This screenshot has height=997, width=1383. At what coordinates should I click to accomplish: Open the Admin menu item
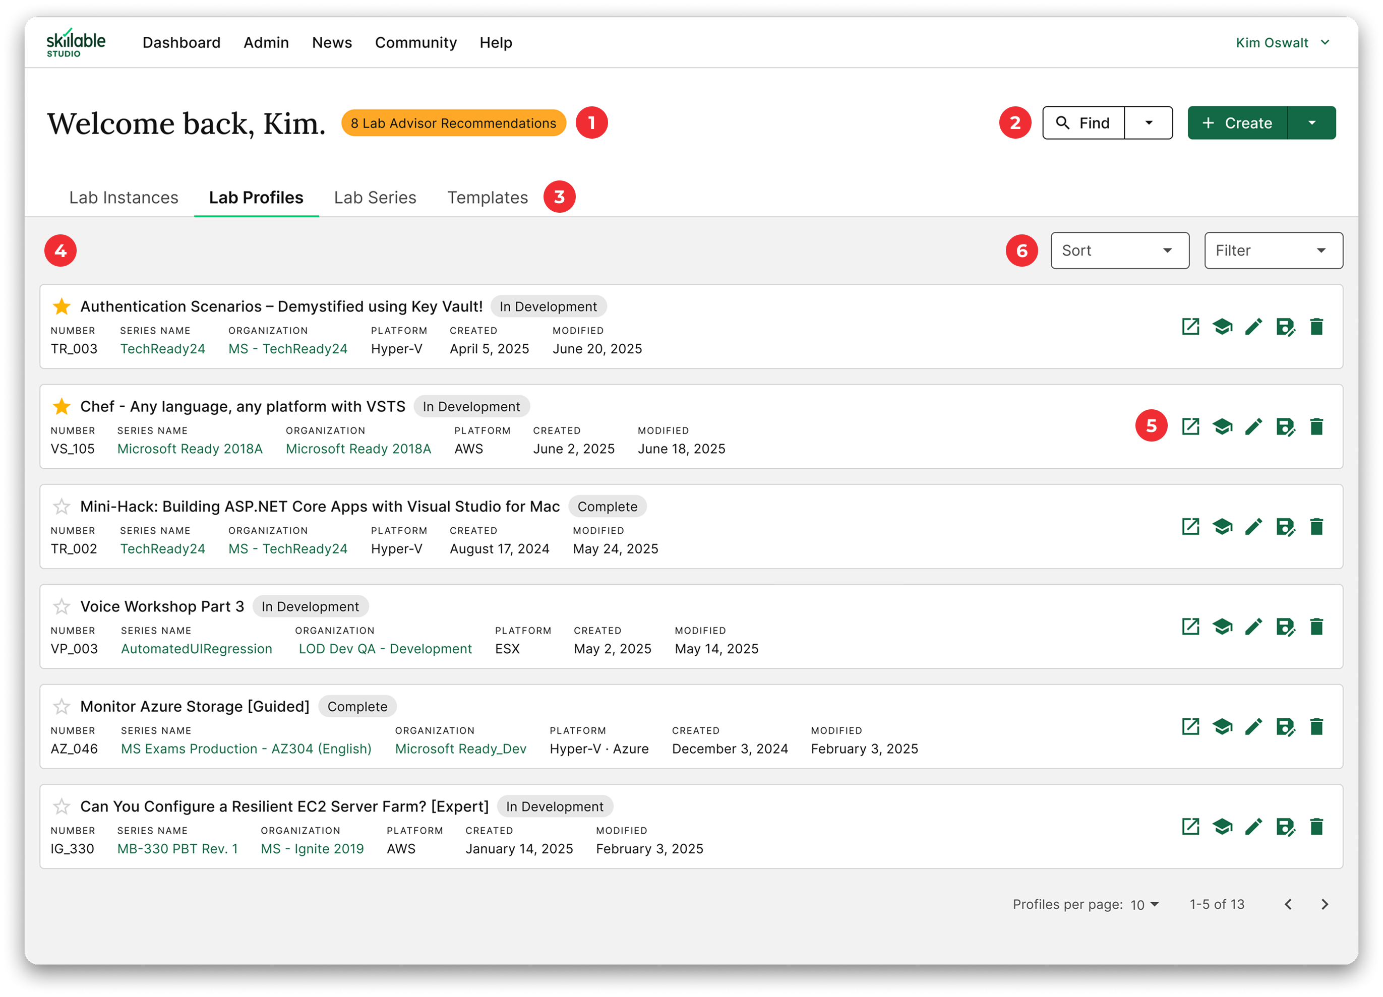click(x=266, y=43)
